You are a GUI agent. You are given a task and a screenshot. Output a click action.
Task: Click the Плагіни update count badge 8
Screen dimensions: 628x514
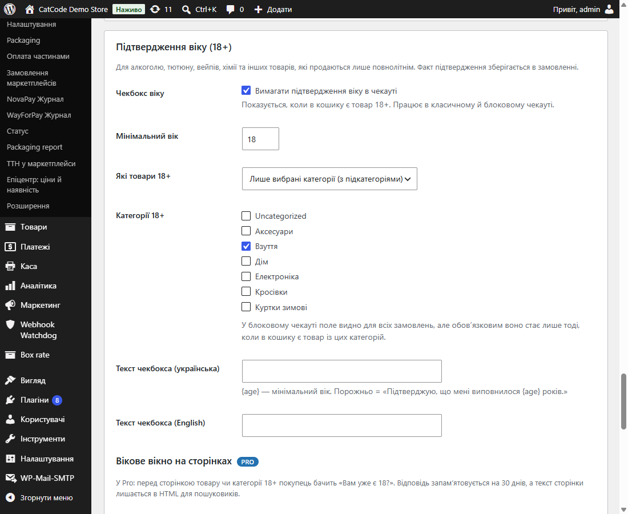[57, 400]
